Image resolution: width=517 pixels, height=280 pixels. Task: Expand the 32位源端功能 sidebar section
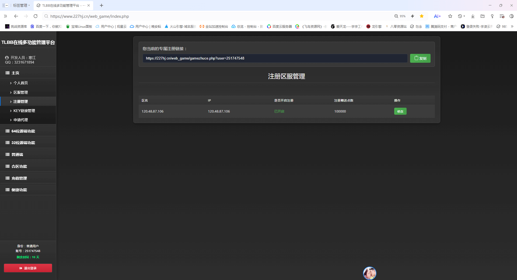[23, 143]
